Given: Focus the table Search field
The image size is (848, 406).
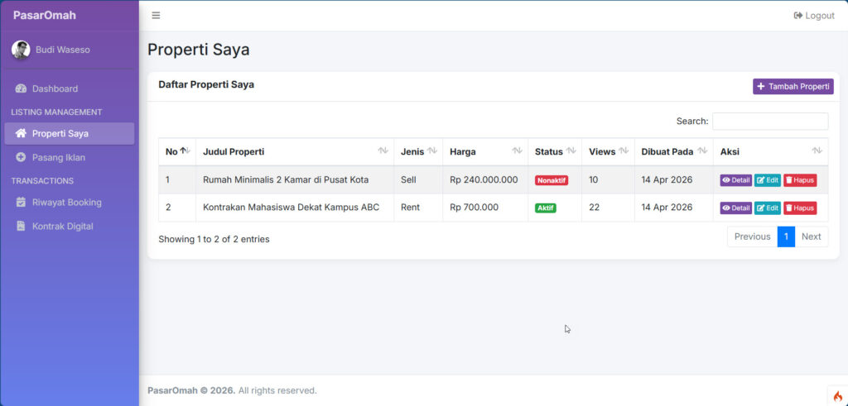Looking at the screenshot, I should coord(770,122).
